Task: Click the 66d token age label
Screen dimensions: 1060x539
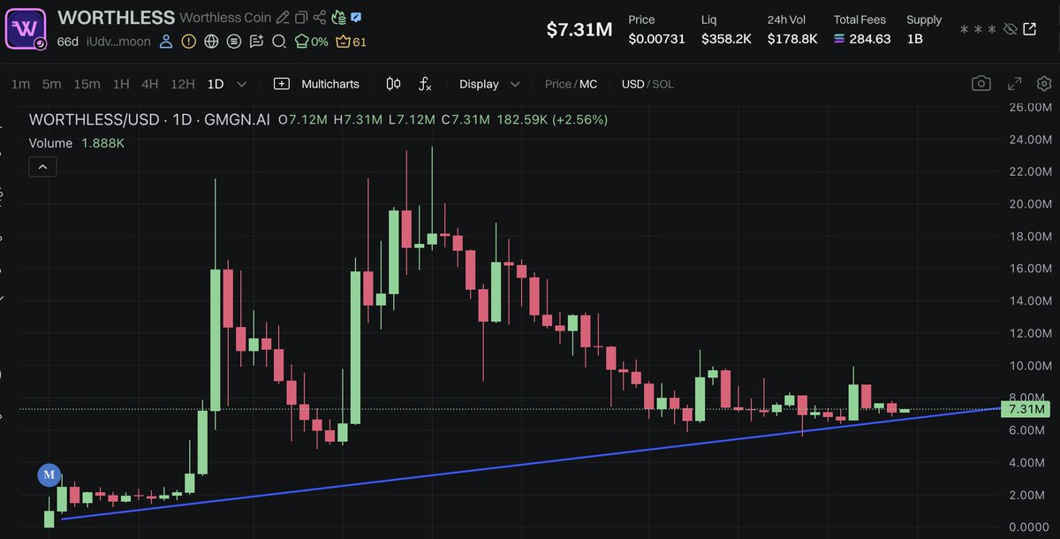Action: pyautogui.click(x=68, y=42)
